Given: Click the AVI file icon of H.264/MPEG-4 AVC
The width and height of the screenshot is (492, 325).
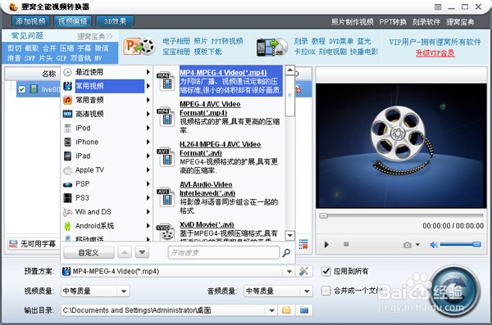Looking at the screenshot, I should point(166,157).
